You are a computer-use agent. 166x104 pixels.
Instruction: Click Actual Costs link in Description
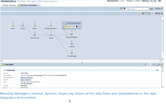coord(25,75)
